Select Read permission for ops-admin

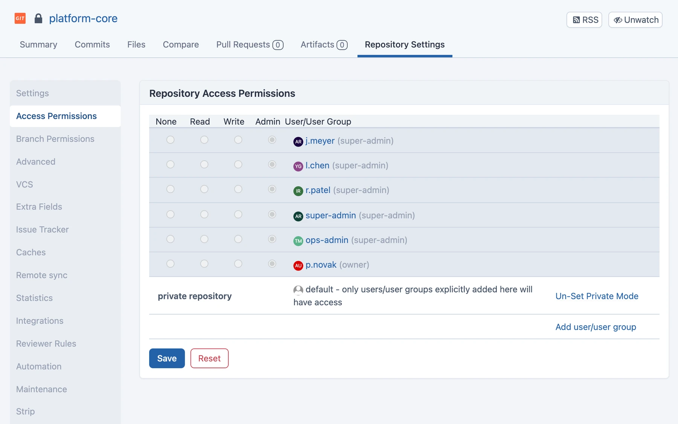[204, 239]
